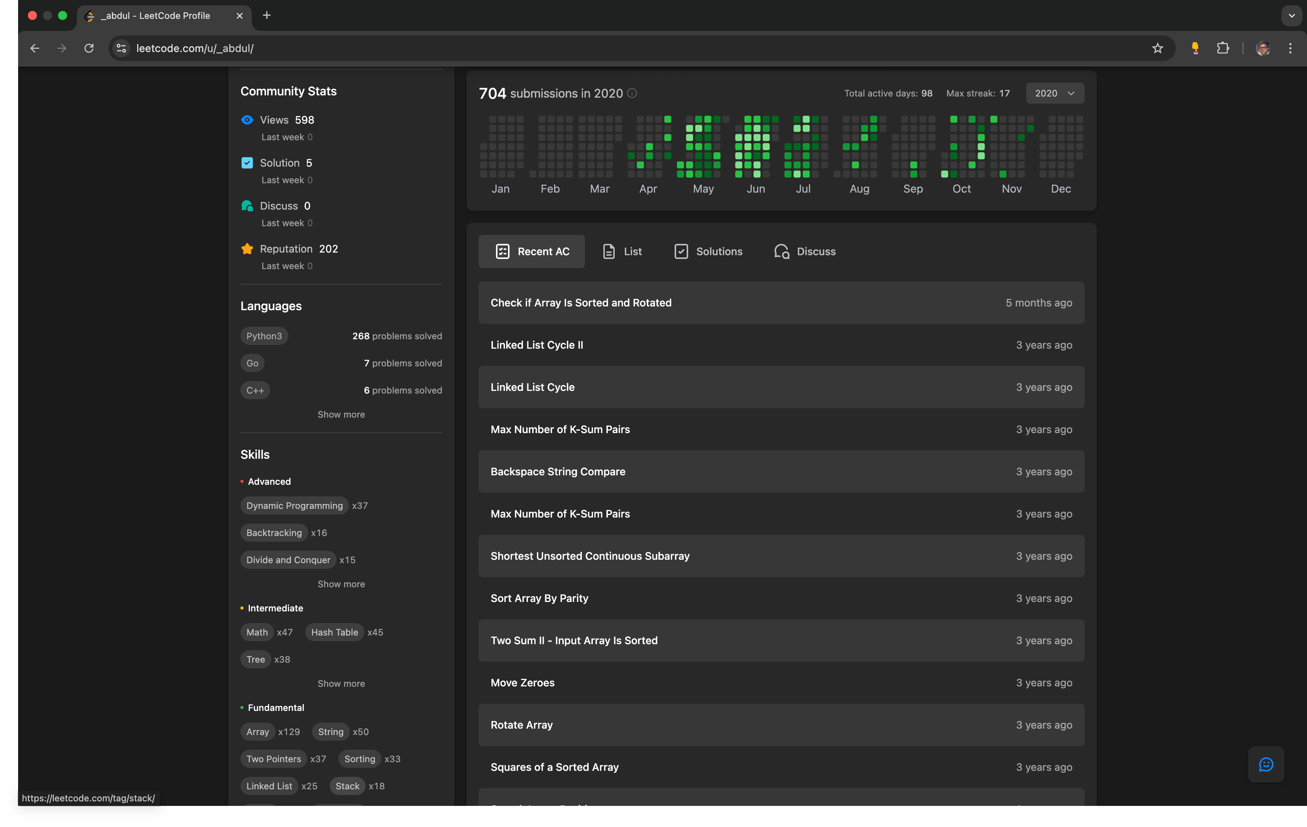Open Linked List Cycle II problem
The image size is (1307, 827).
(x=537, y=345)
